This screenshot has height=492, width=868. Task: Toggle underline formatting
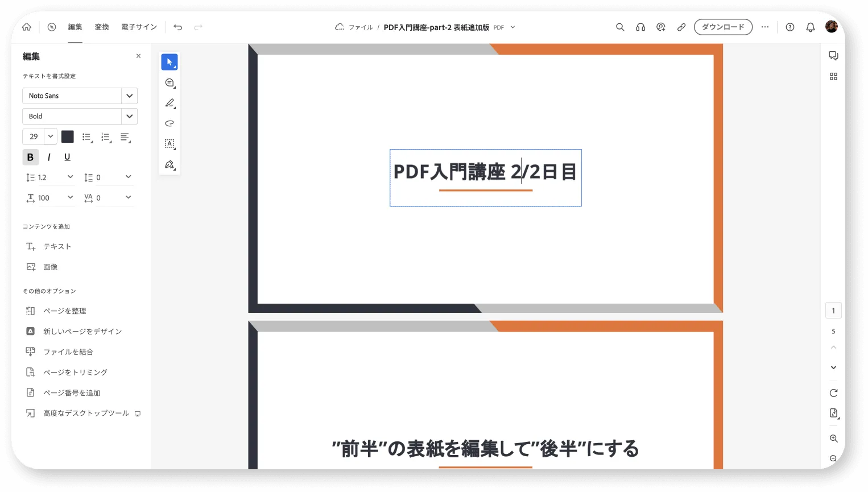tap(67, 157)
